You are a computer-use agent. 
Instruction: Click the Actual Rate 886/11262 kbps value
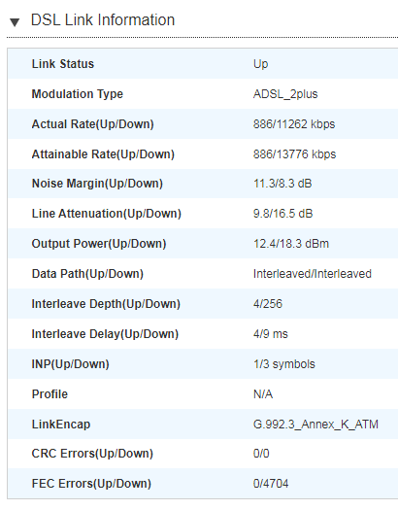(x=294, y=124)
